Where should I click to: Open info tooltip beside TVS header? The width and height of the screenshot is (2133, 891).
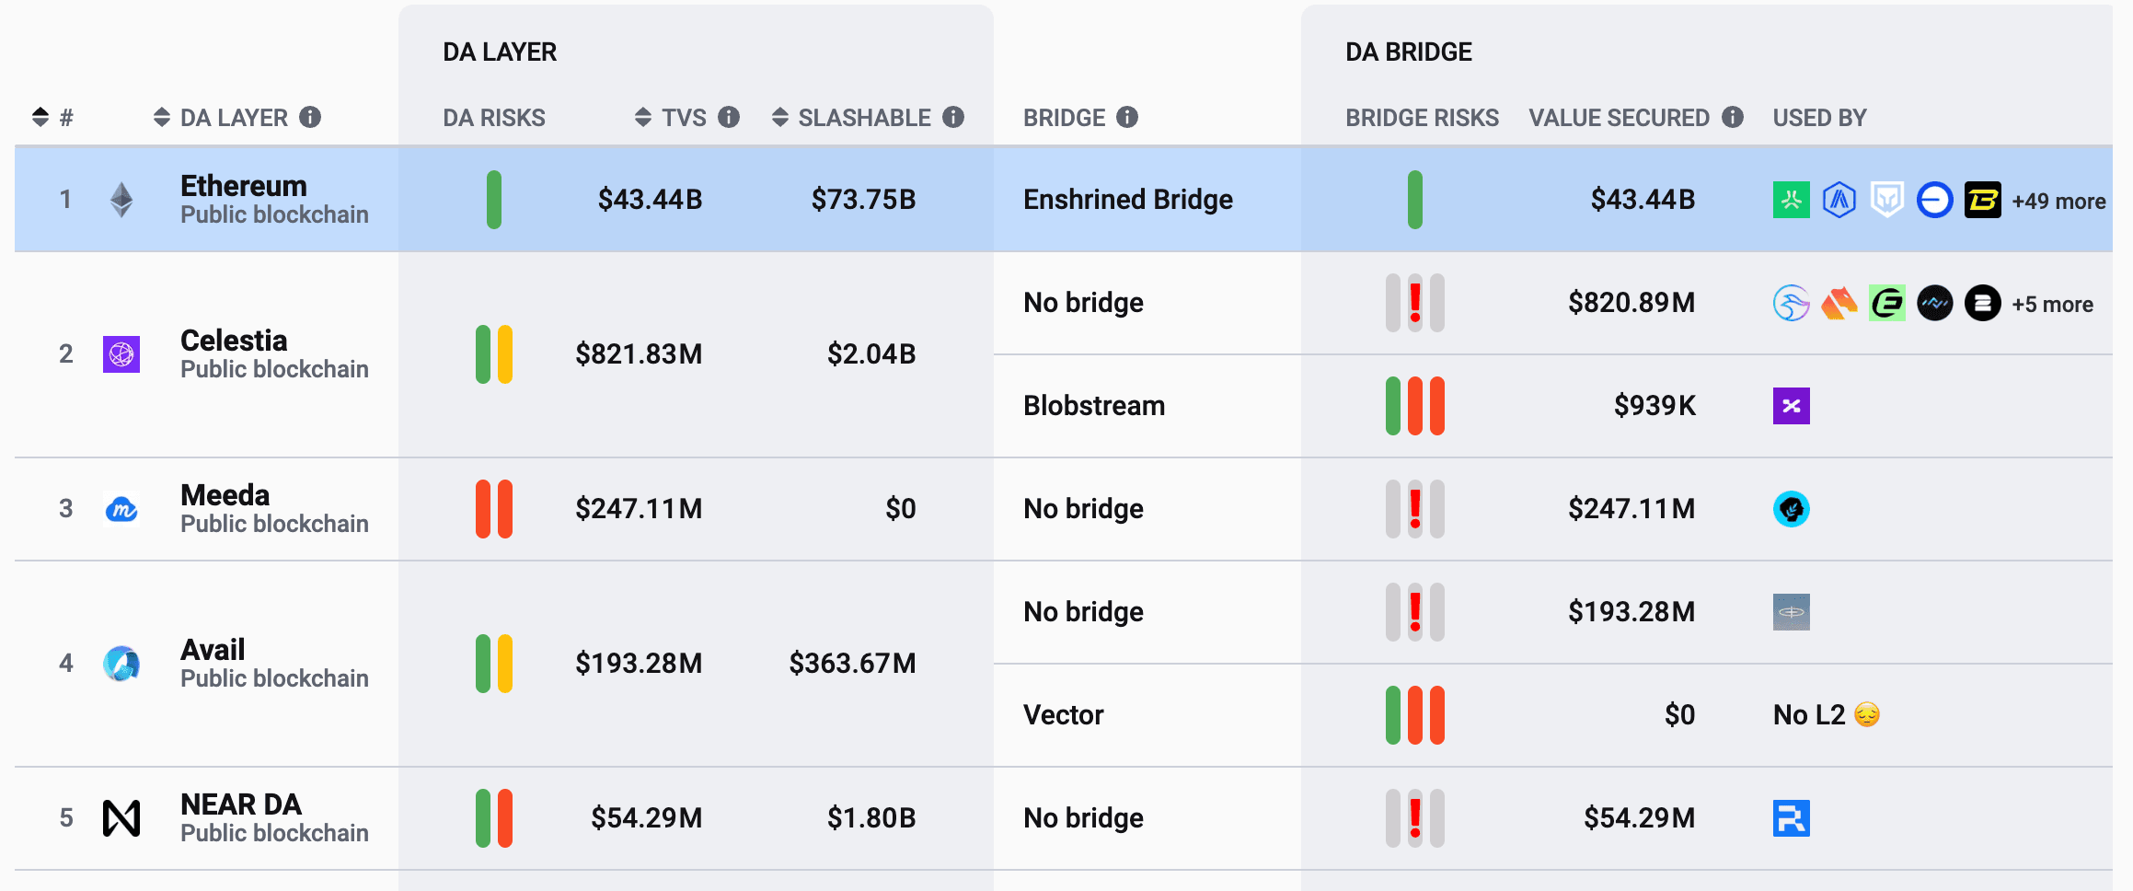pos(729,117)
